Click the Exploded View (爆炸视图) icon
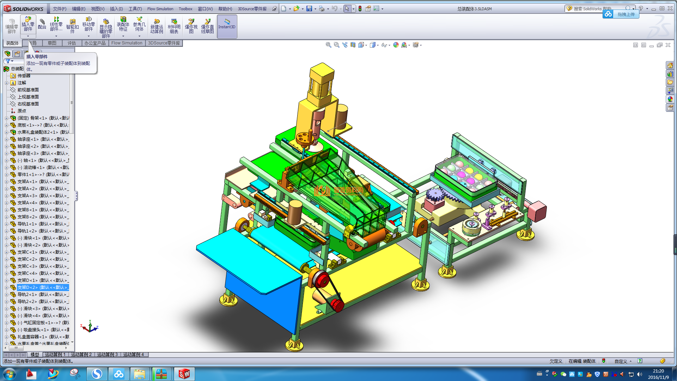Screen dimensions: 677x381 click(x=191, y=26)
